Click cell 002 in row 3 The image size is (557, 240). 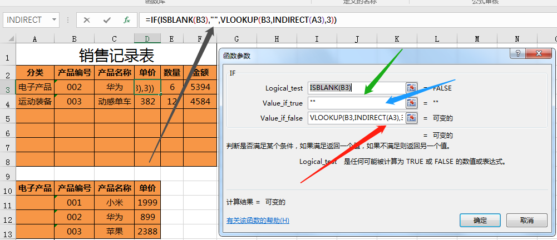click(x=74, y=87)
